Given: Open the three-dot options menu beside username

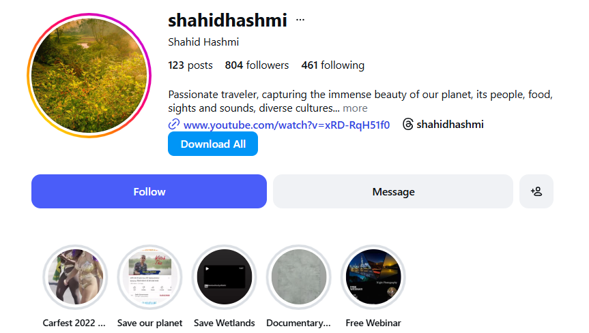Looking at the screenshot, I should point(300,20).
